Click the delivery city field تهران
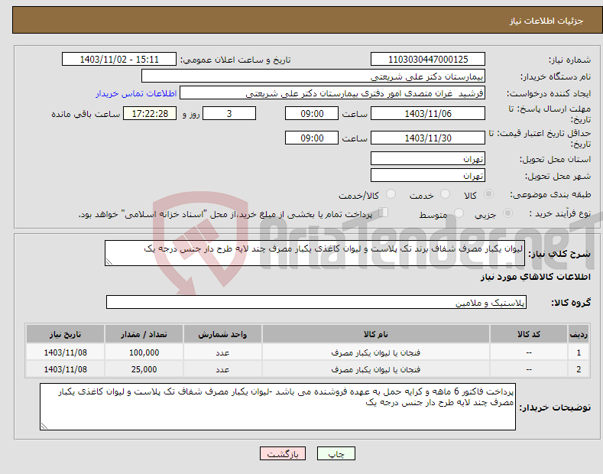 428,175
